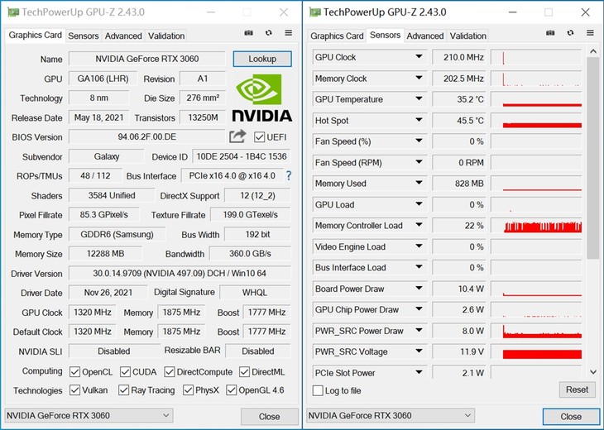Click the Driver Version value field
This screenshot has height=430, width=604.
[x=180, y=274]
